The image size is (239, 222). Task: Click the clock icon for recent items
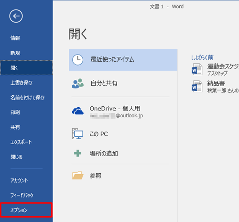tap(77, 60)
